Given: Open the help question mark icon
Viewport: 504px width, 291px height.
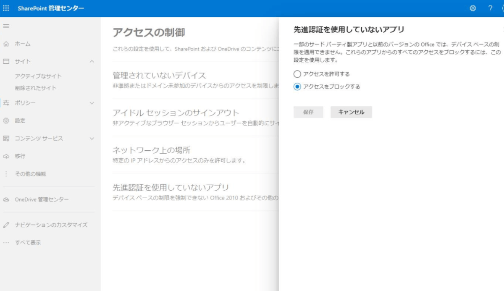Looking at the screenshot, I should click(x=490, y=8).
